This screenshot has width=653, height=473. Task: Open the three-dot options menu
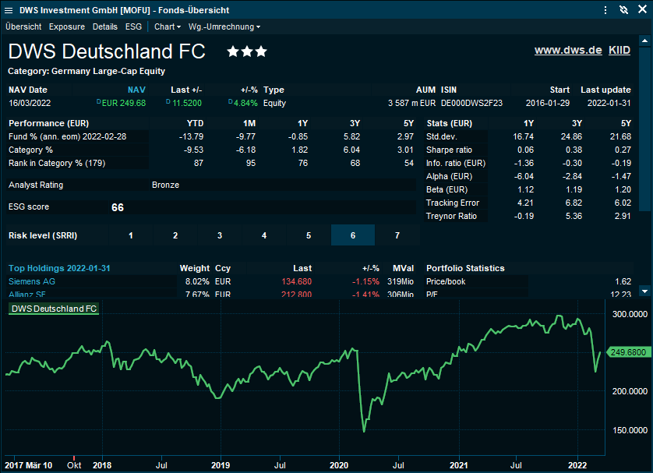click(x=605, y=10)
